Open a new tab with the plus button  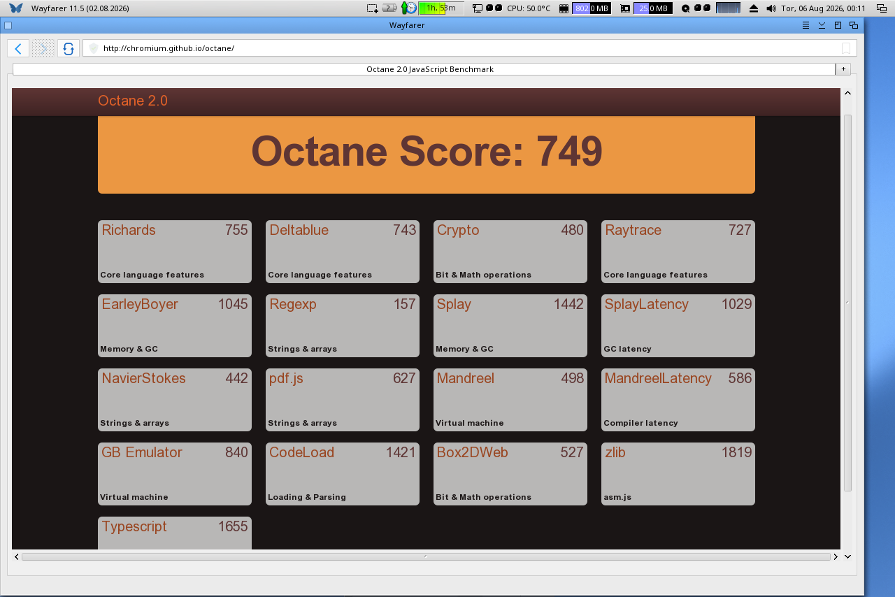(843, 69)
